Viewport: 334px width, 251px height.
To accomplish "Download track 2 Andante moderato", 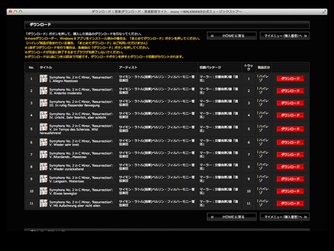I will (290, 91).
